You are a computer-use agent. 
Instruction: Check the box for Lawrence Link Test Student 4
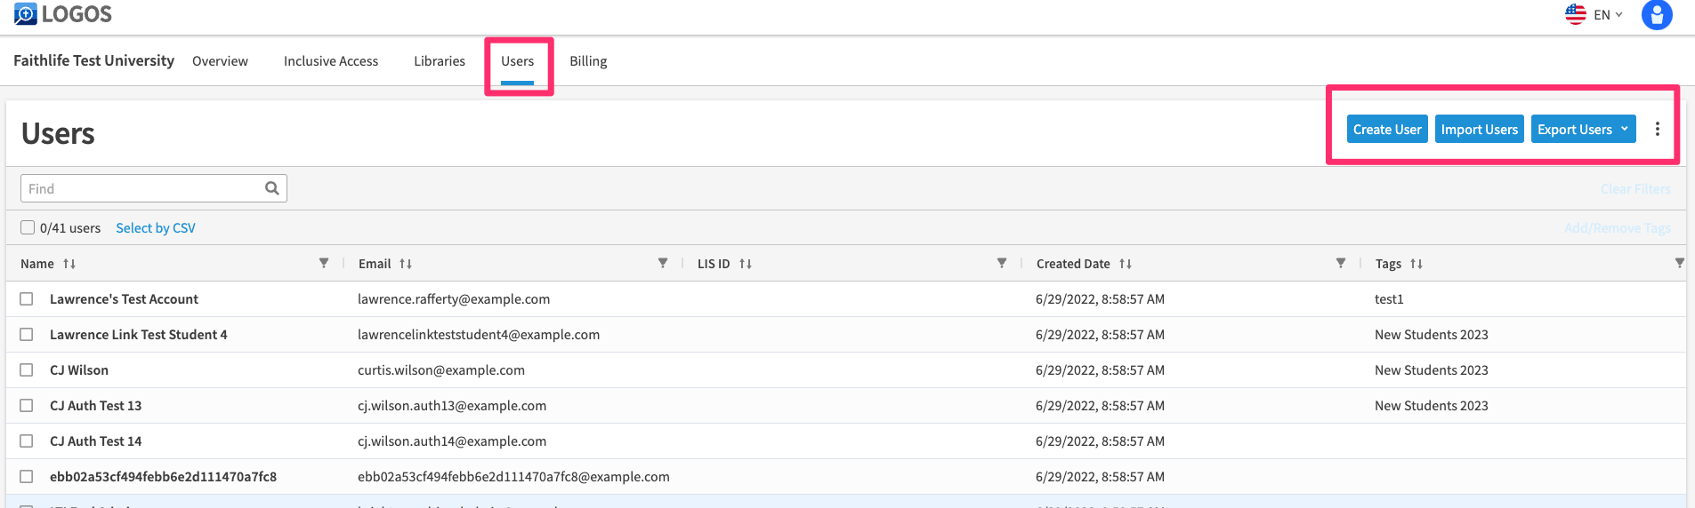tap(27, 335)
